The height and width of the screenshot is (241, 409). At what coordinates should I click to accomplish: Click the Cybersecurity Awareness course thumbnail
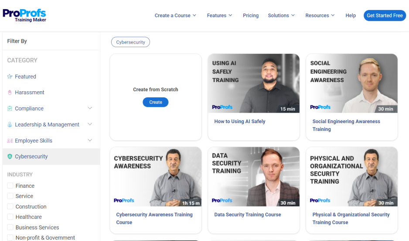point(156,177)
